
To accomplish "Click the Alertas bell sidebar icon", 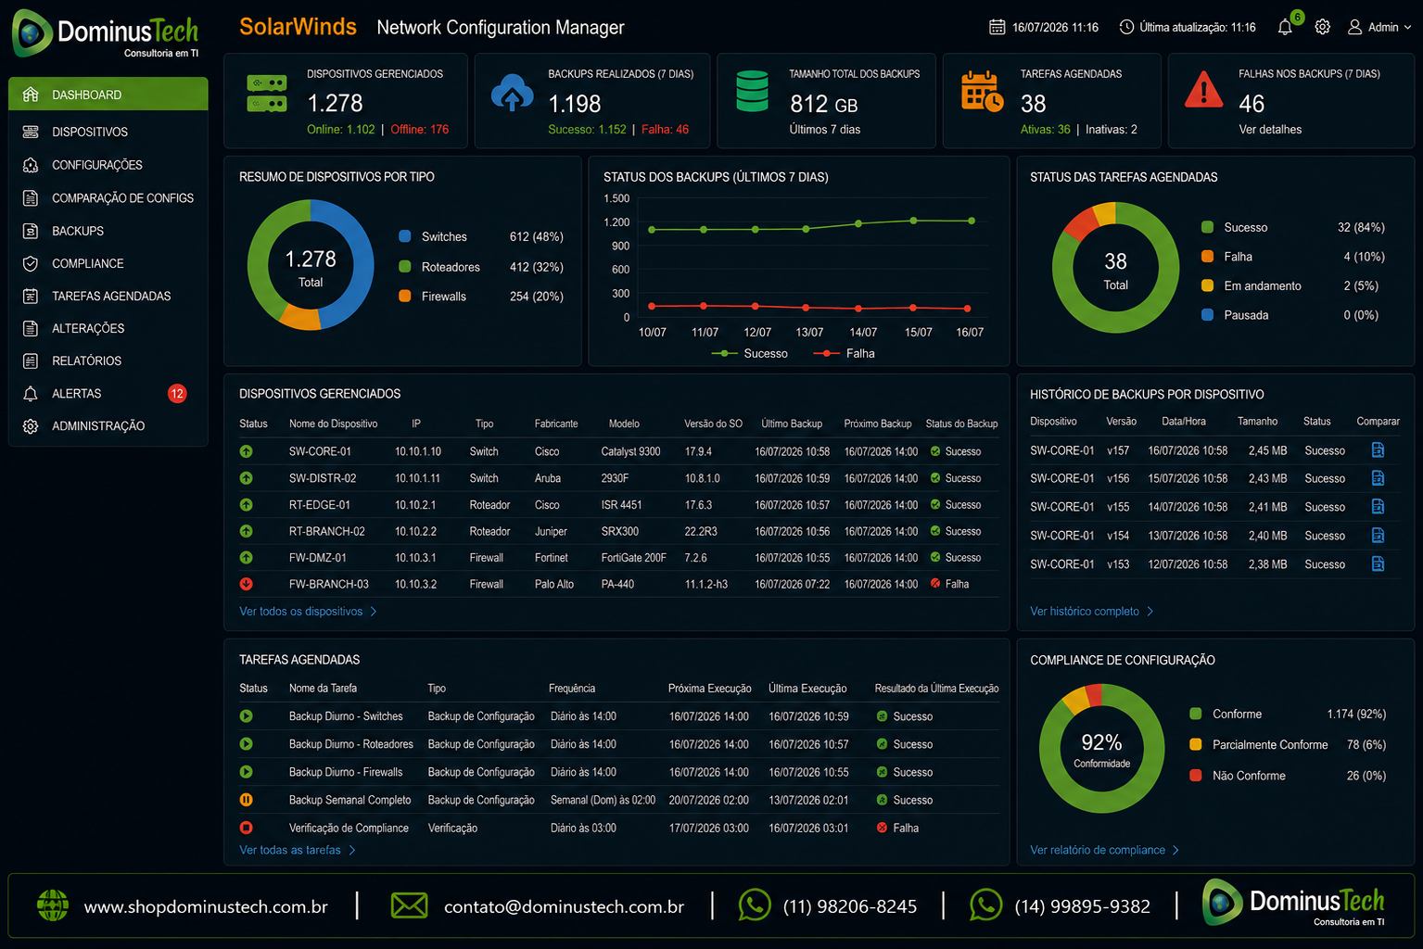I will [x=31, y=394].
